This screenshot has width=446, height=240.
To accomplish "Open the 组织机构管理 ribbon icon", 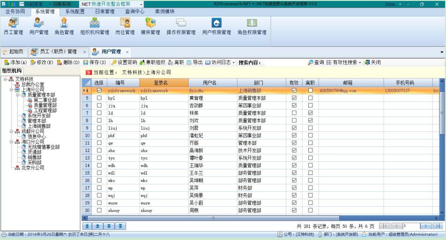I will tap(95, 26).
